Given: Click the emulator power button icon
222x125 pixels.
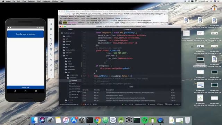Looking at the screenshot, I should point(51,24).
